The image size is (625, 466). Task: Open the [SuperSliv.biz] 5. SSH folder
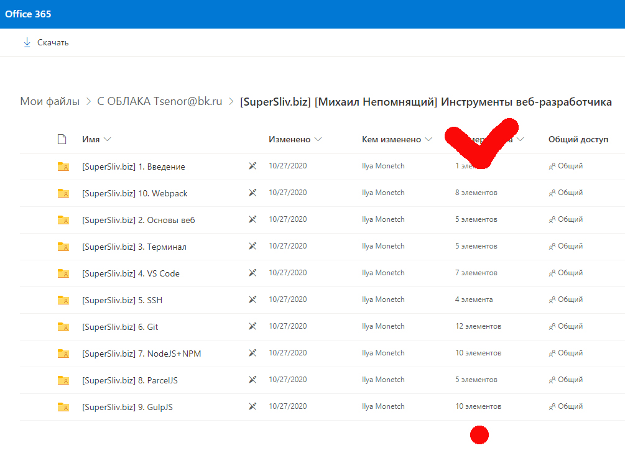point(122,300)
